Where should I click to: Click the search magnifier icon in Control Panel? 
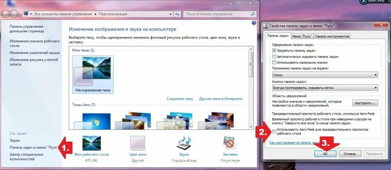click(253, 14)
